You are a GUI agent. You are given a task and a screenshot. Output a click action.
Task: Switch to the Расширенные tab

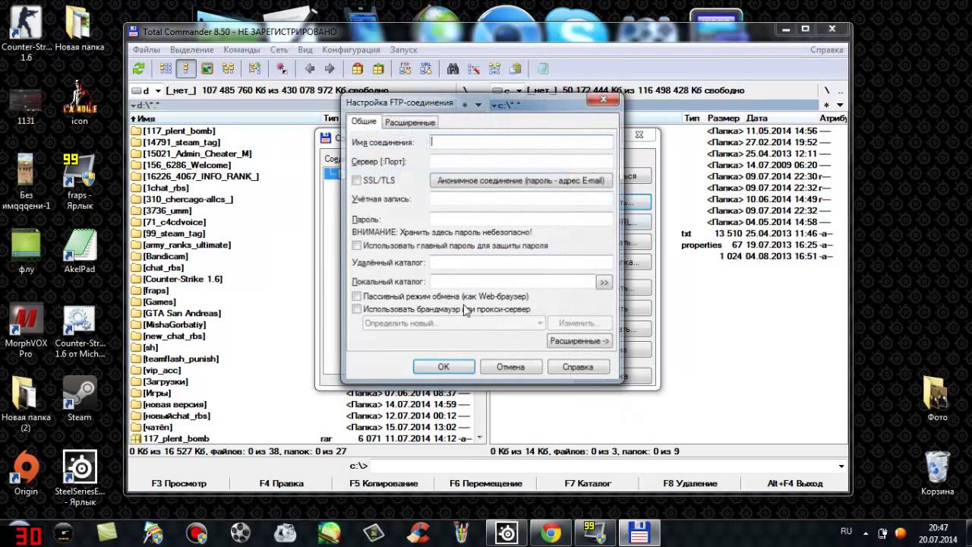tap(410, 122)
